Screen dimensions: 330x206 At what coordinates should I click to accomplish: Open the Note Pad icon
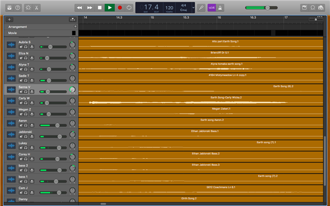[304, 8]
